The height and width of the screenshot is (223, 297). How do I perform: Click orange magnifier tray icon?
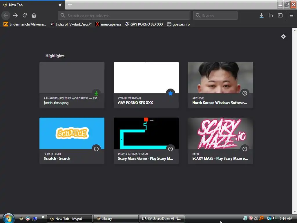[x=261, y=218]
